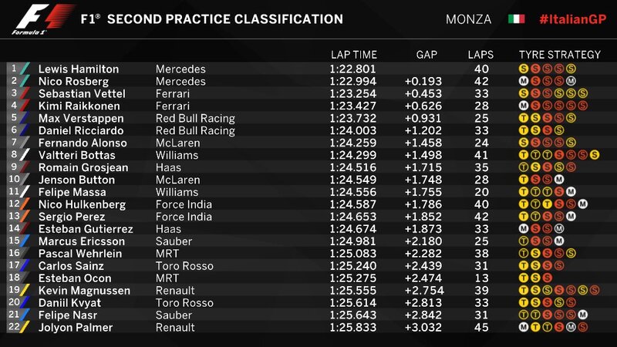The image size is (617, 347).
Task: Click Palmer's first white medium tyre icon
Action: [x=524, y=328]
